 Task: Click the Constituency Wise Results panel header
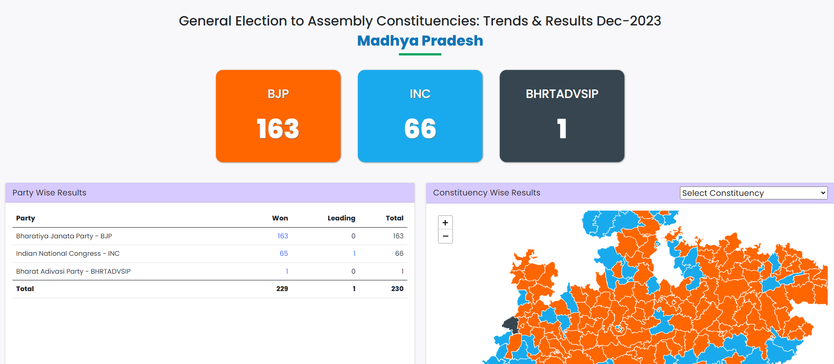pos(487,193)
